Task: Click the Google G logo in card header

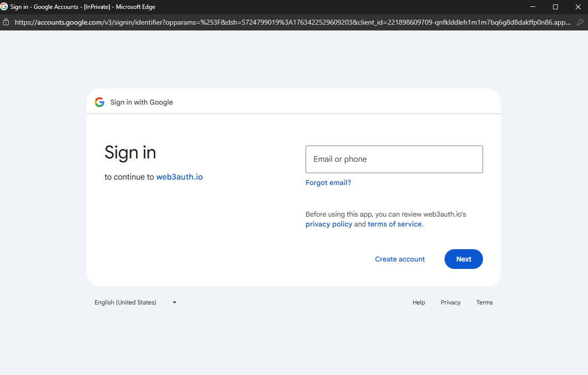Action: pyautogui.click(x=100, y=102)
